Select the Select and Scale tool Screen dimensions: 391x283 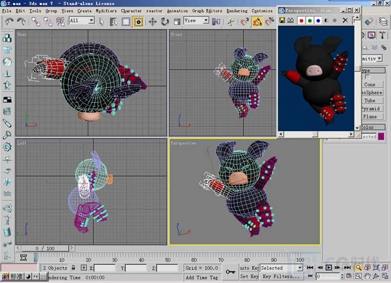[177, 22]
